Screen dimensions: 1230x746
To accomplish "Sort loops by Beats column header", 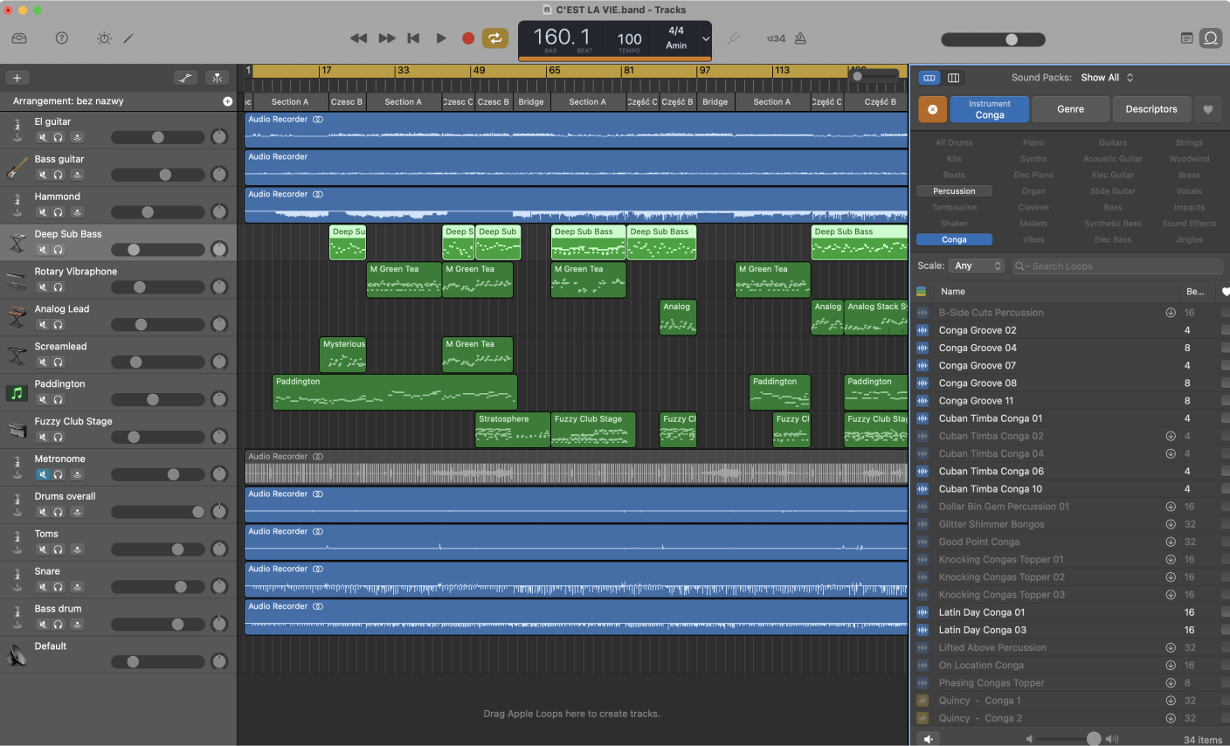I will pyautogui.click(x=1194, y=292).
